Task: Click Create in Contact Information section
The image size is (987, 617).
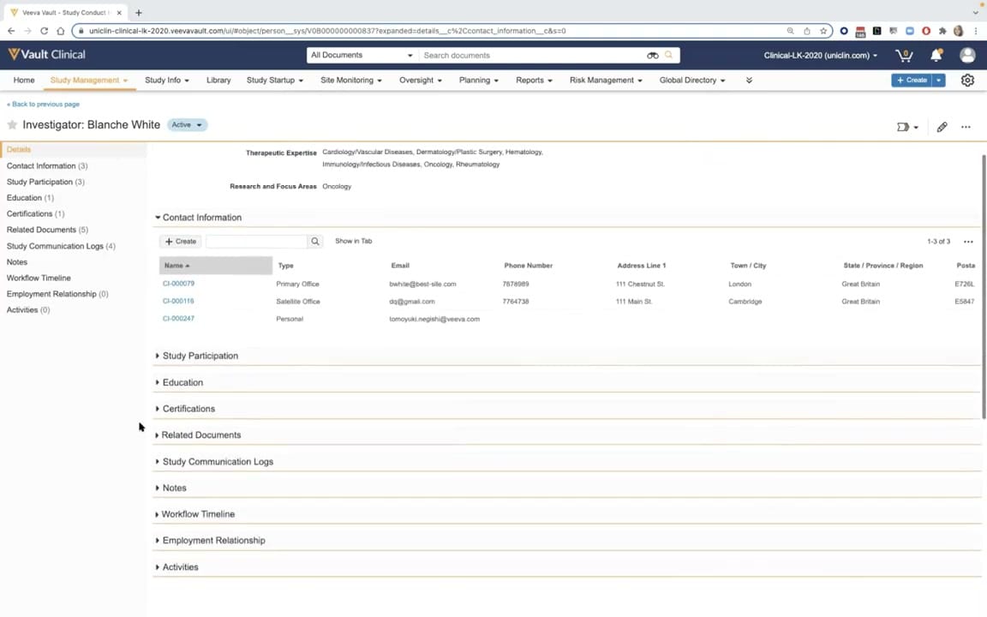Action: (181, 241)
